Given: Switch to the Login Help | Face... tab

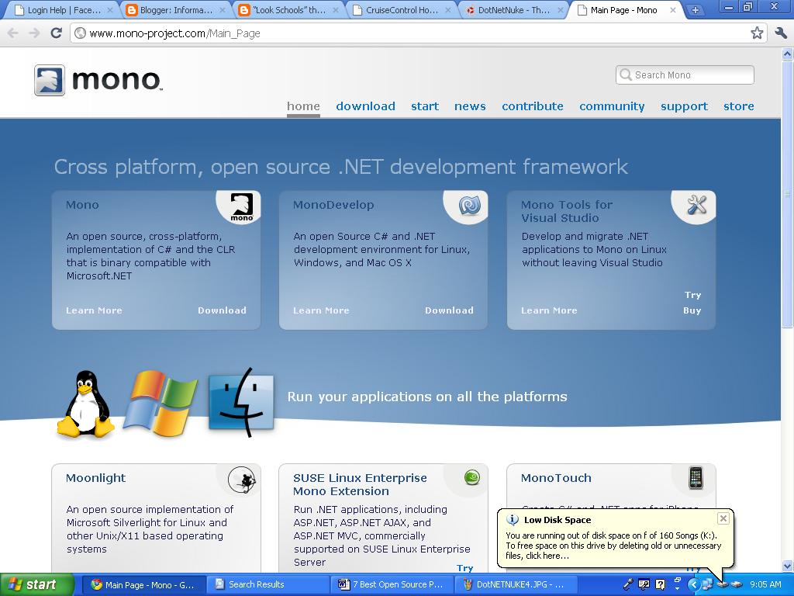Looking at the screenshot, I should tap(63, 9).
